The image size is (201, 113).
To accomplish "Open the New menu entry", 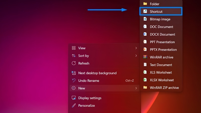I will pyautogui.click(x=104, y=88).
